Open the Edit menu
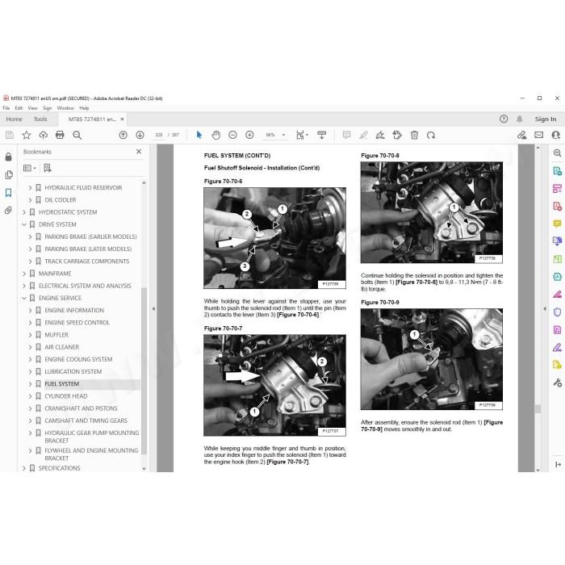The height and width of the screenshot is (565, 565). [x=19, y=107]
